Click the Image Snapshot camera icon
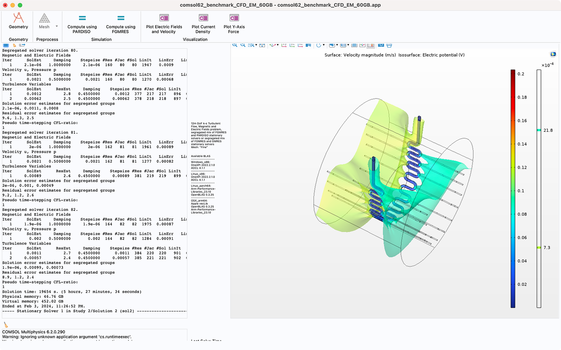The image size is (561, 350). tap(381, 45)
